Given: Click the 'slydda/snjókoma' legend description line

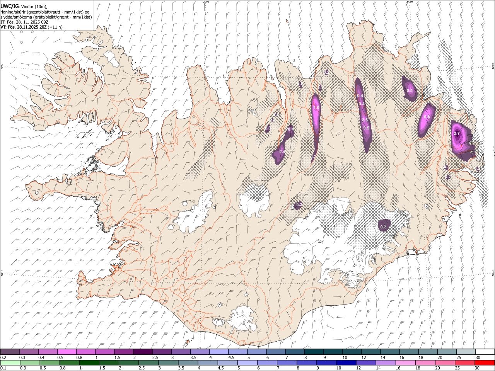Looking at the screenshot, I should coord(46,17).
